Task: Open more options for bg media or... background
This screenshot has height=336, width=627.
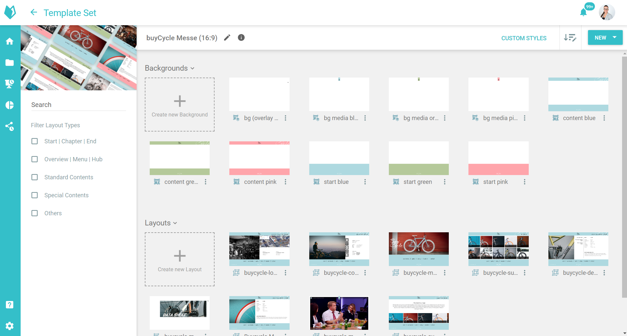Action: tap(445, 118)
